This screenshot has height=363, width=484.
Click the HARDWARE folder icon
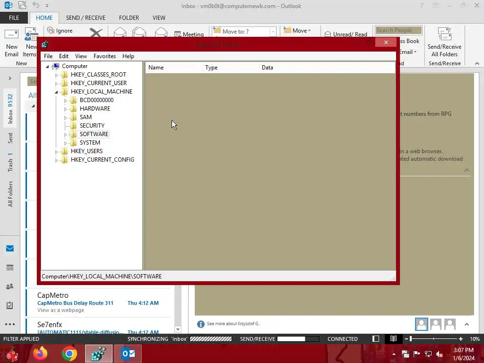point(73,108)
